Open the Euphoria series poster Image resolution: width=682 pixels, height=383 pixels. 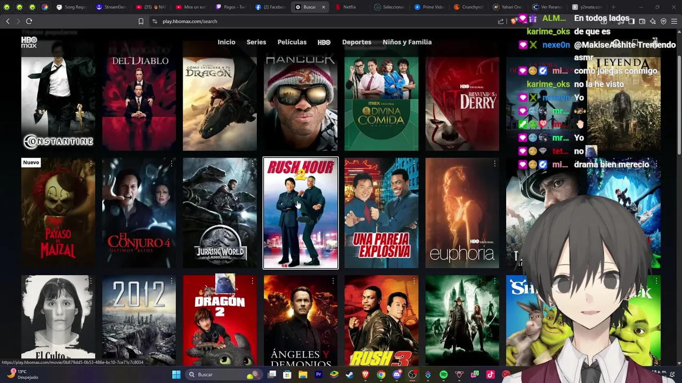click(462, 213)
